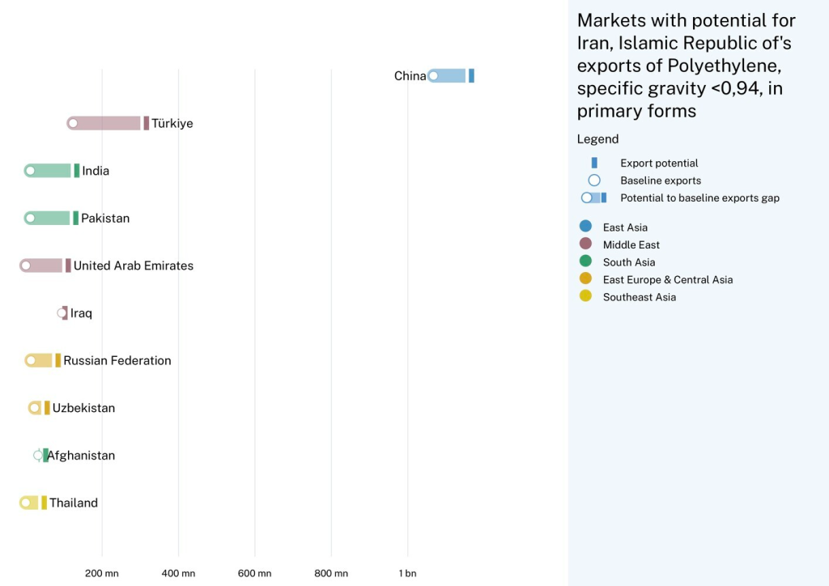
Task: Click India's green export potential marker
Action: [77, 171]
